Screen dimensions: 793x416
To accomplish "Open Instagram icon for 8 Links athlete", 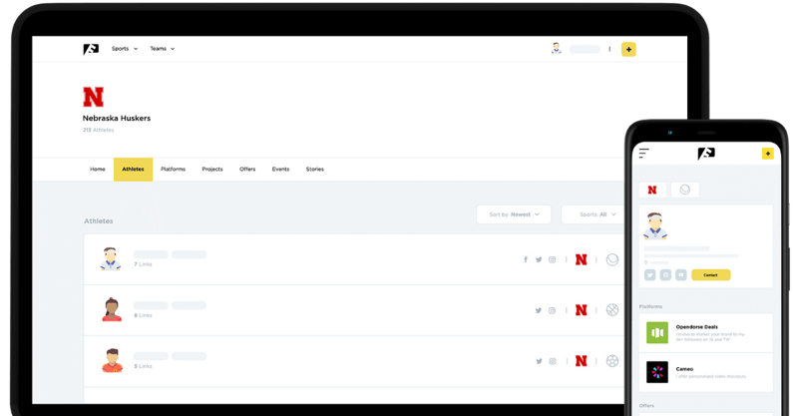I will click(553, 310).
